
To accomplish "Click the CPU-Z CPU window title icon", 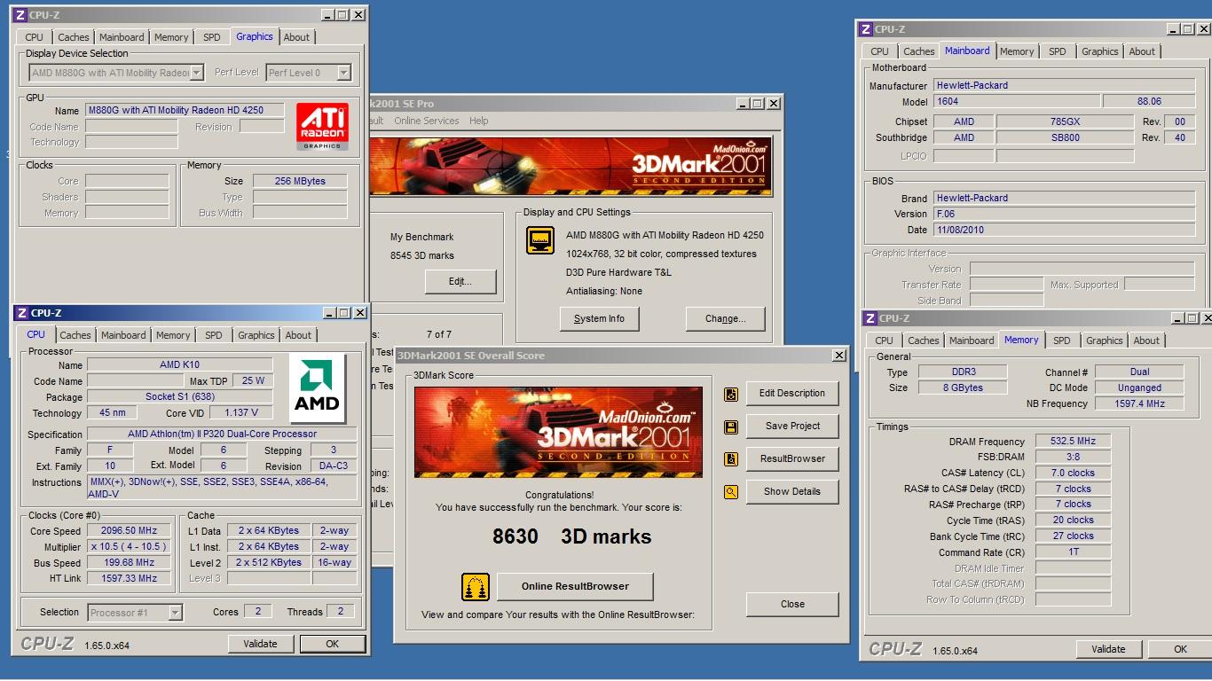I will (x=22, y=313).
